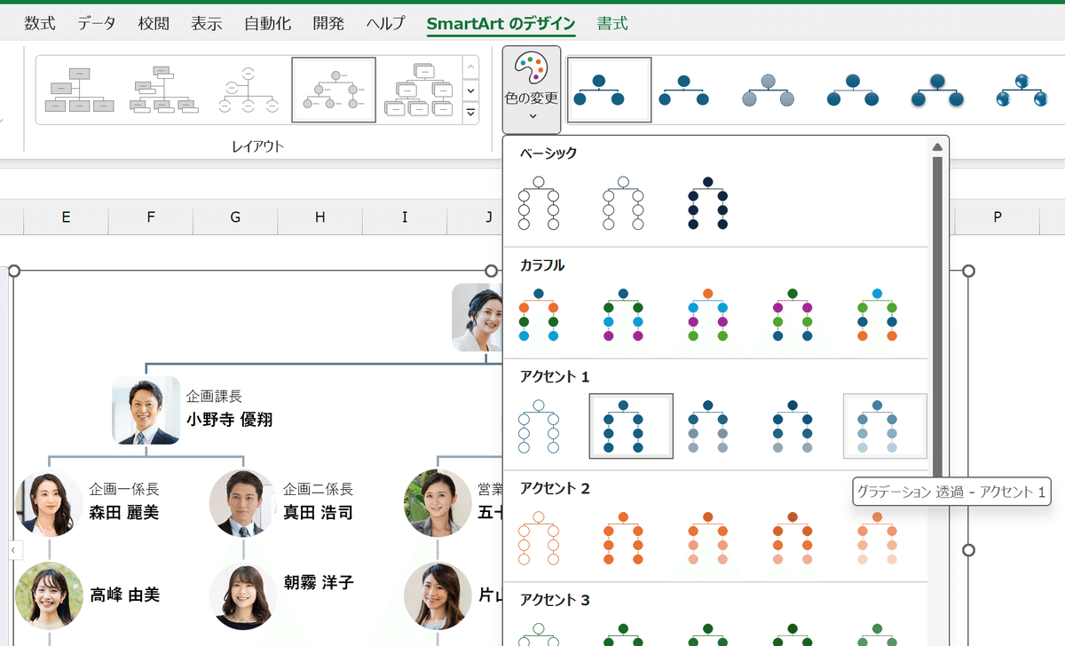This screenshot has height=646, width=1065.
Task: Pick transparent gradient アクセント 2 scheme
Action: [x=877, y=539]
